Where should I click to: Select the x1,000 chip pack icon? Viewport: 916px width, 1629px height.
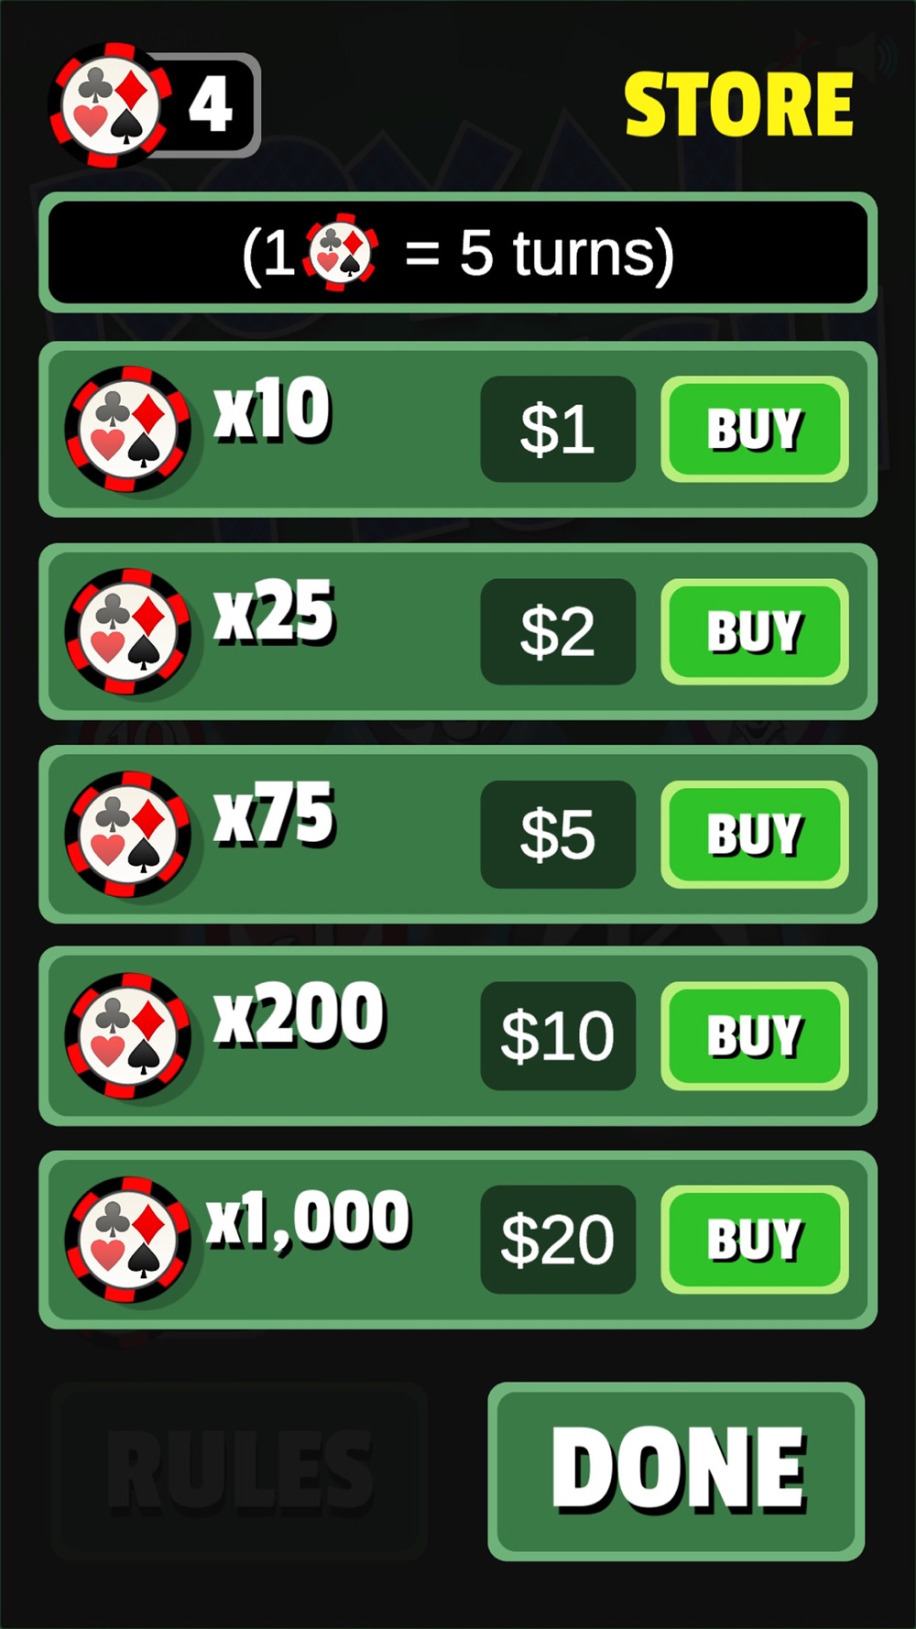coord(128,1239)
